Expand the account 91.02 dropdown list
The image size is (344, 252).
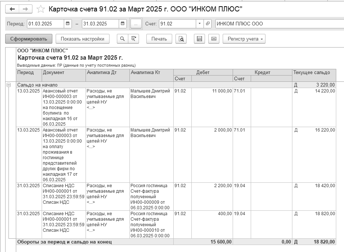199,24
